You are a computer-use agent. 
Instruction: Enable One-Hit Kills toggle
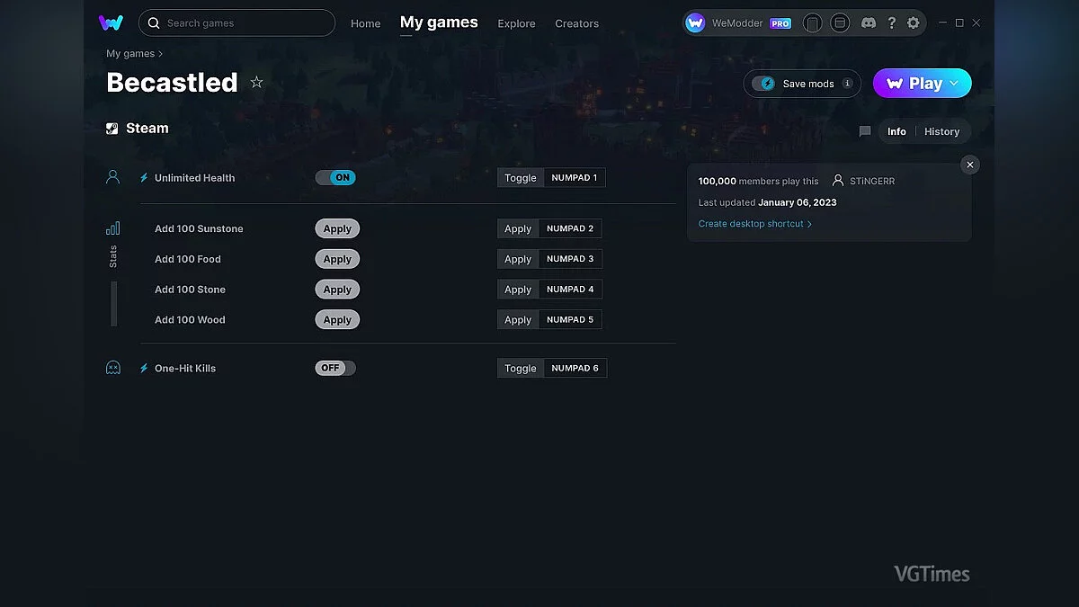pos(335,368)
